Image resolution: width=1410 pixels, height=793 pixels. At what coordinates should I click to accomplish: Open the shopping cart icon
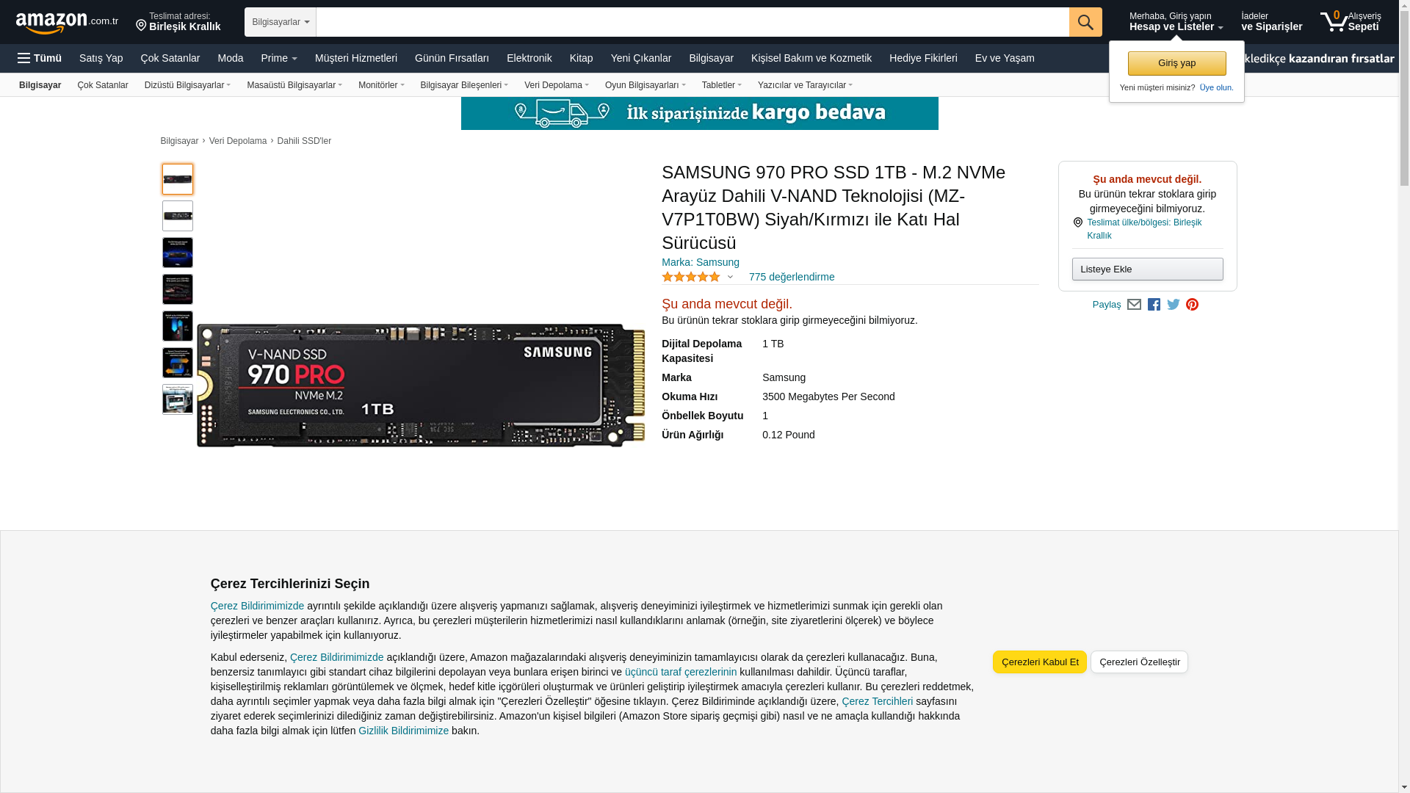tap(1334, 22)
